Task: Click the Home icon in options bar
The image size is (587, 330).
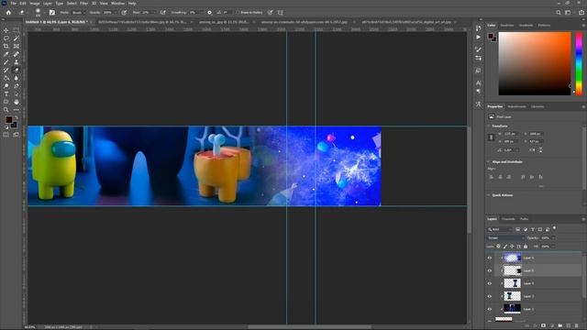Action: 8,12
